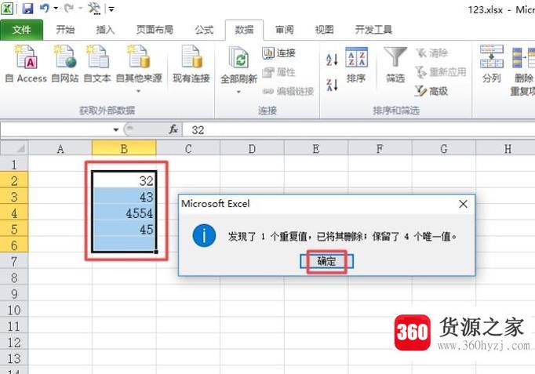Select row 10 header
The height and width of the screenshot is (374, 535).
(14, 310)
